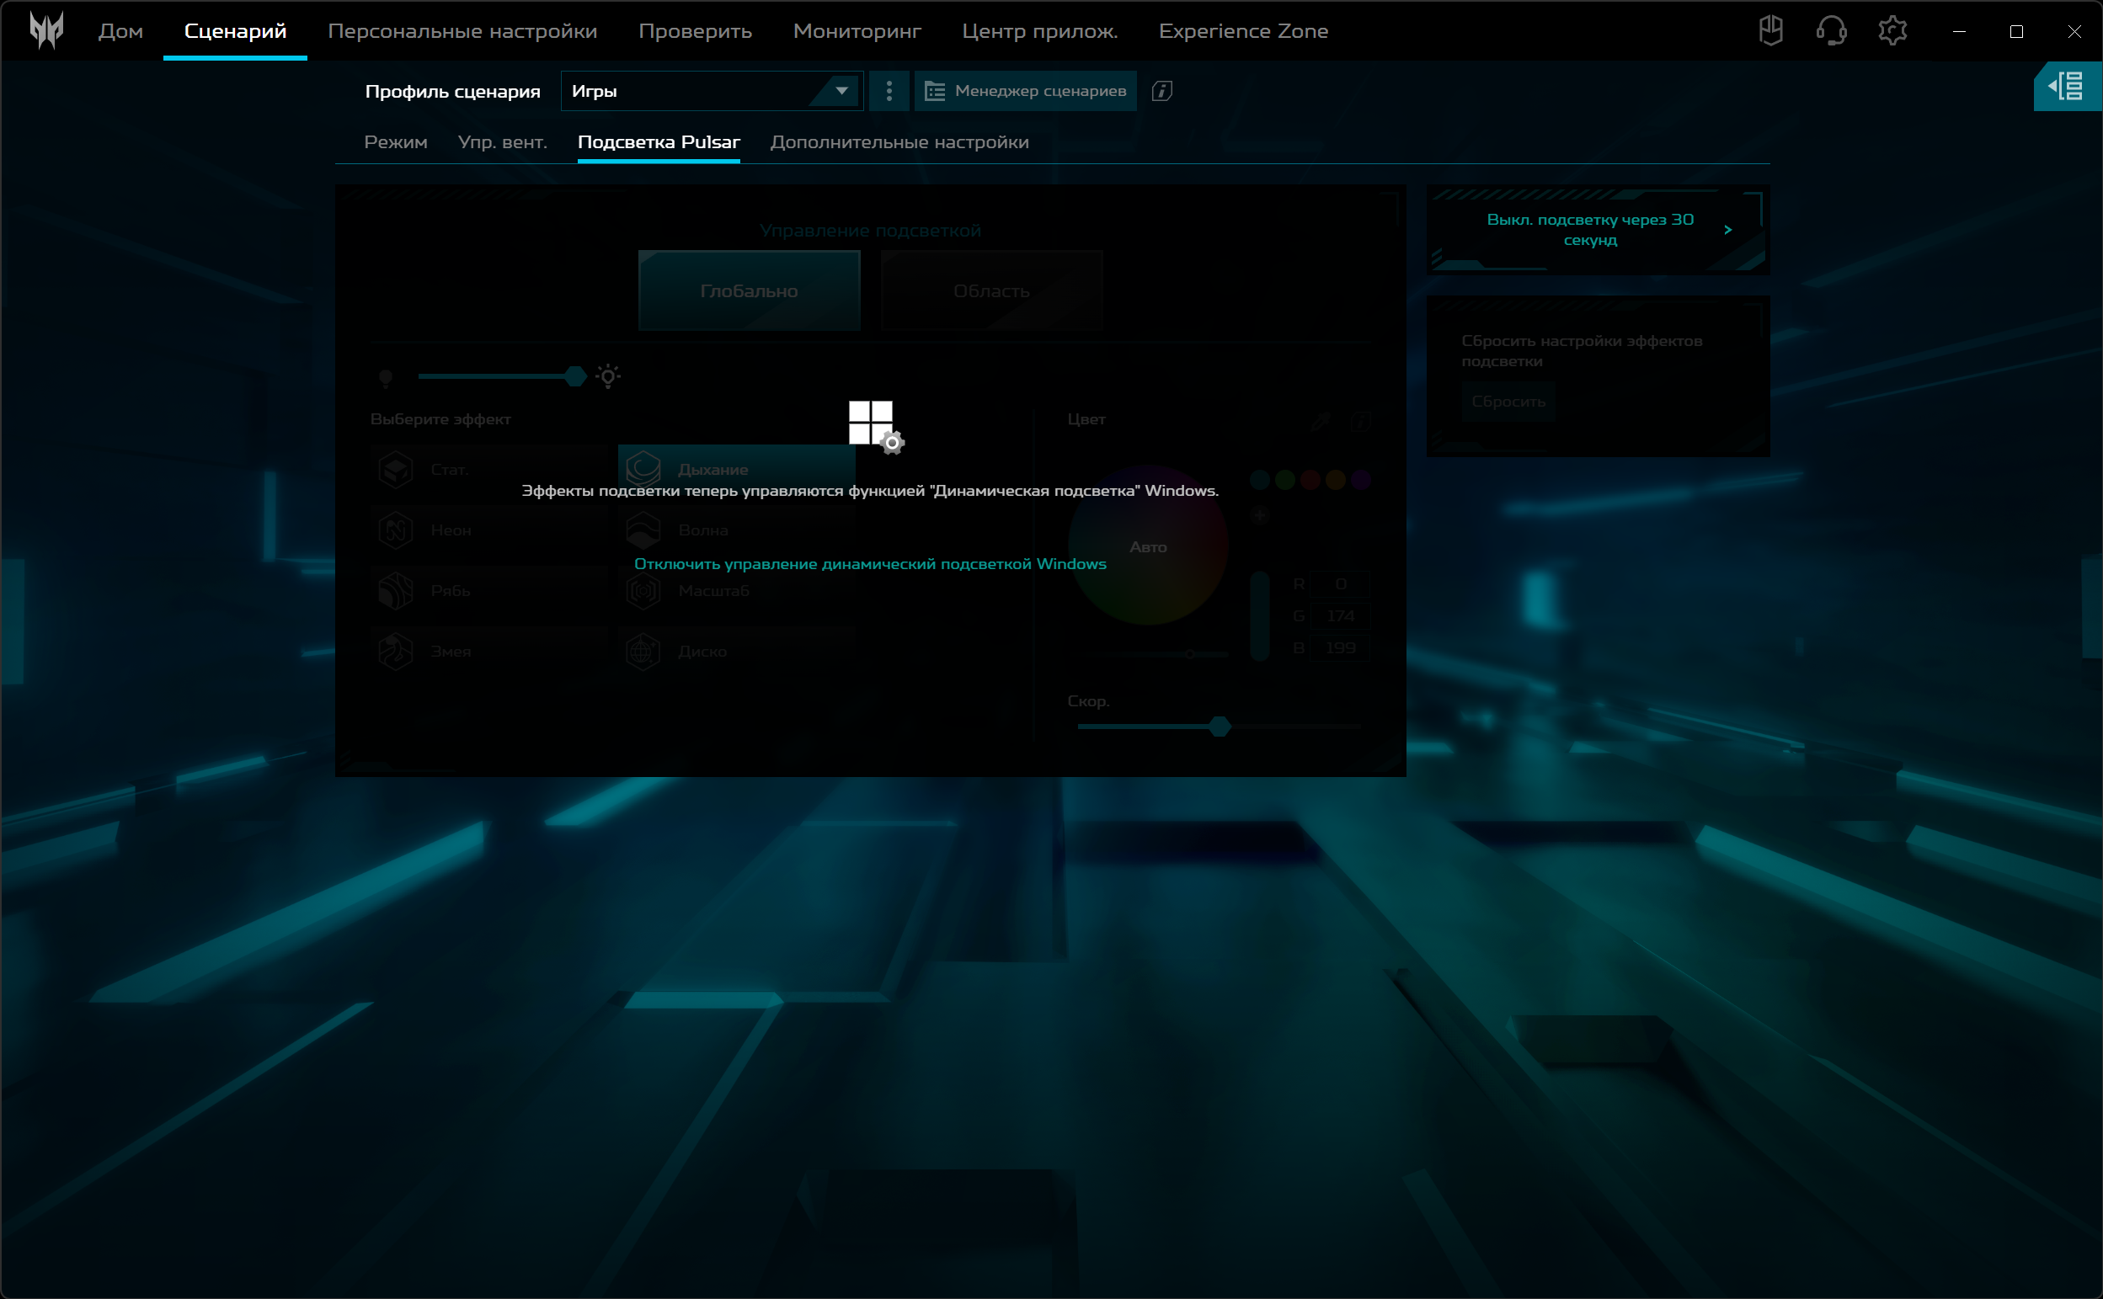Click the info icon beside Менеджер сценариев

point(1161,91)
